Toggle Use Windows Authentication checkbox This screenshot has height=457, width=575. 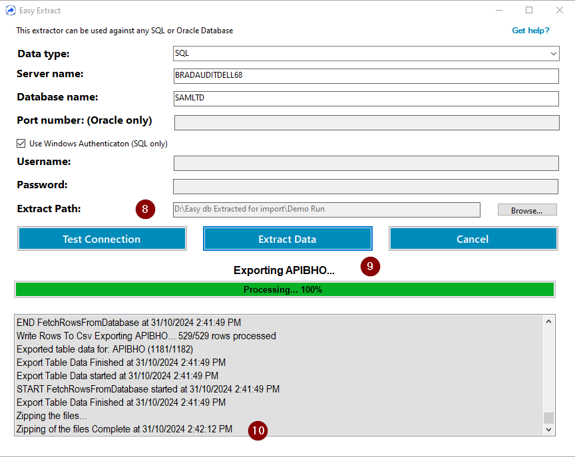(x=22, y=144)
